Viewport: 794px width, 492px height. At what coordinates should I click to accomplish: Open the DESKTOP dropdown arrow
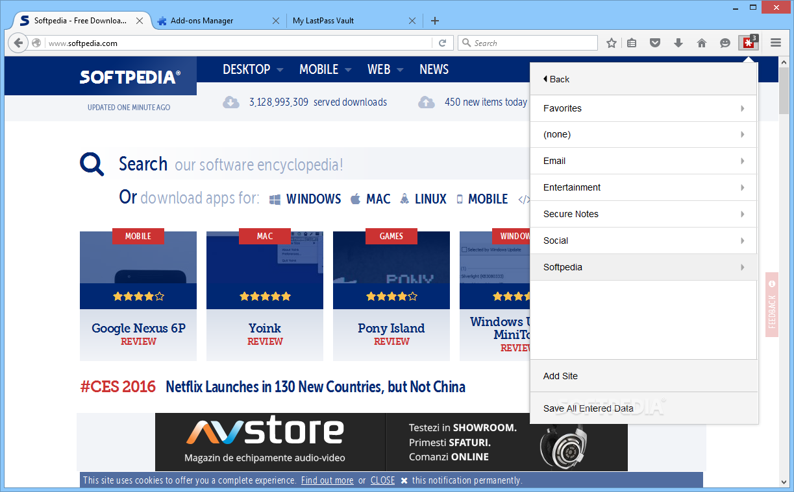280,70
